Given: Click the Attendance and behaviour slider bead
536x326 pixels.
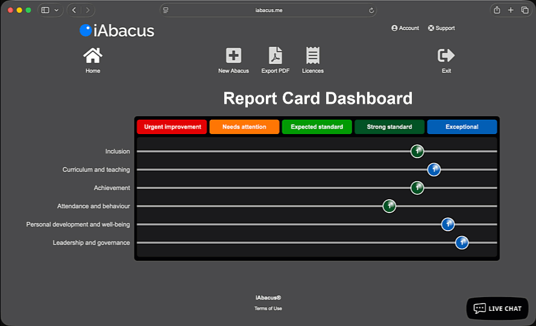Looking at the screenshot, I should pyautogui.click(x=389, y=206).
